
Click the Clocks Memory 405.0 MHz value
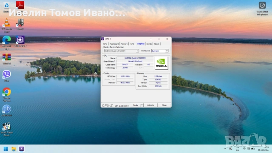point(125,83)
